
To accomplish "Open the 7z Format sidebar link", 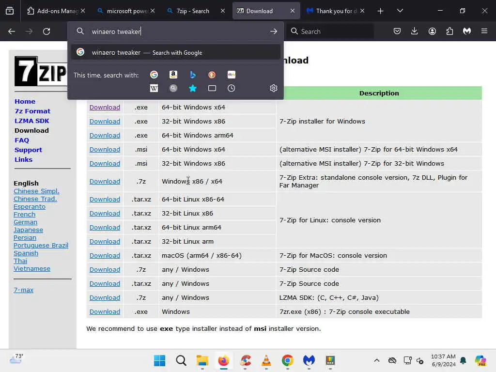I will coord(32,111).
